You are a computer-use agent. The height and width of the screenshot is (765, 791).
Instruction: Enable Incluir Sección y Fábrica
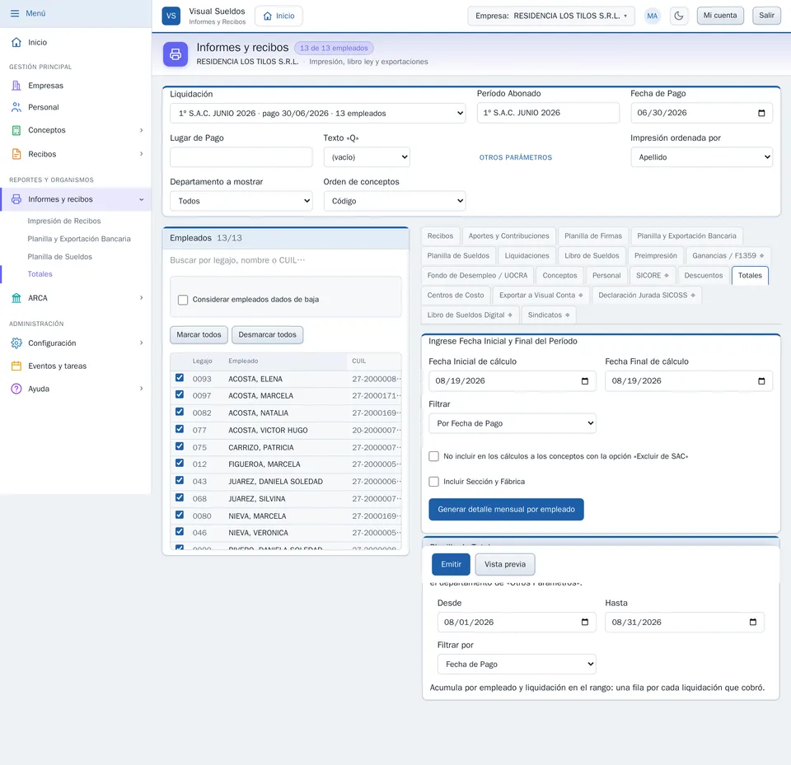pos(434,482)
